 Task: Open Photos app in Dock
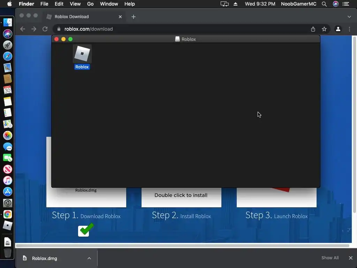pyautogui.click(x=8, y=135)
